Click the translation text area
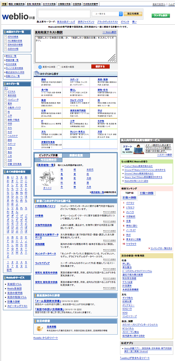 [x=76, y=49]
